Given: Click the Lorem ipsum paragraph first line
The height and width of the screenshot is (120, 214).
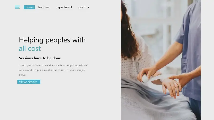Looking at the screenshot, I should [53, 65].
